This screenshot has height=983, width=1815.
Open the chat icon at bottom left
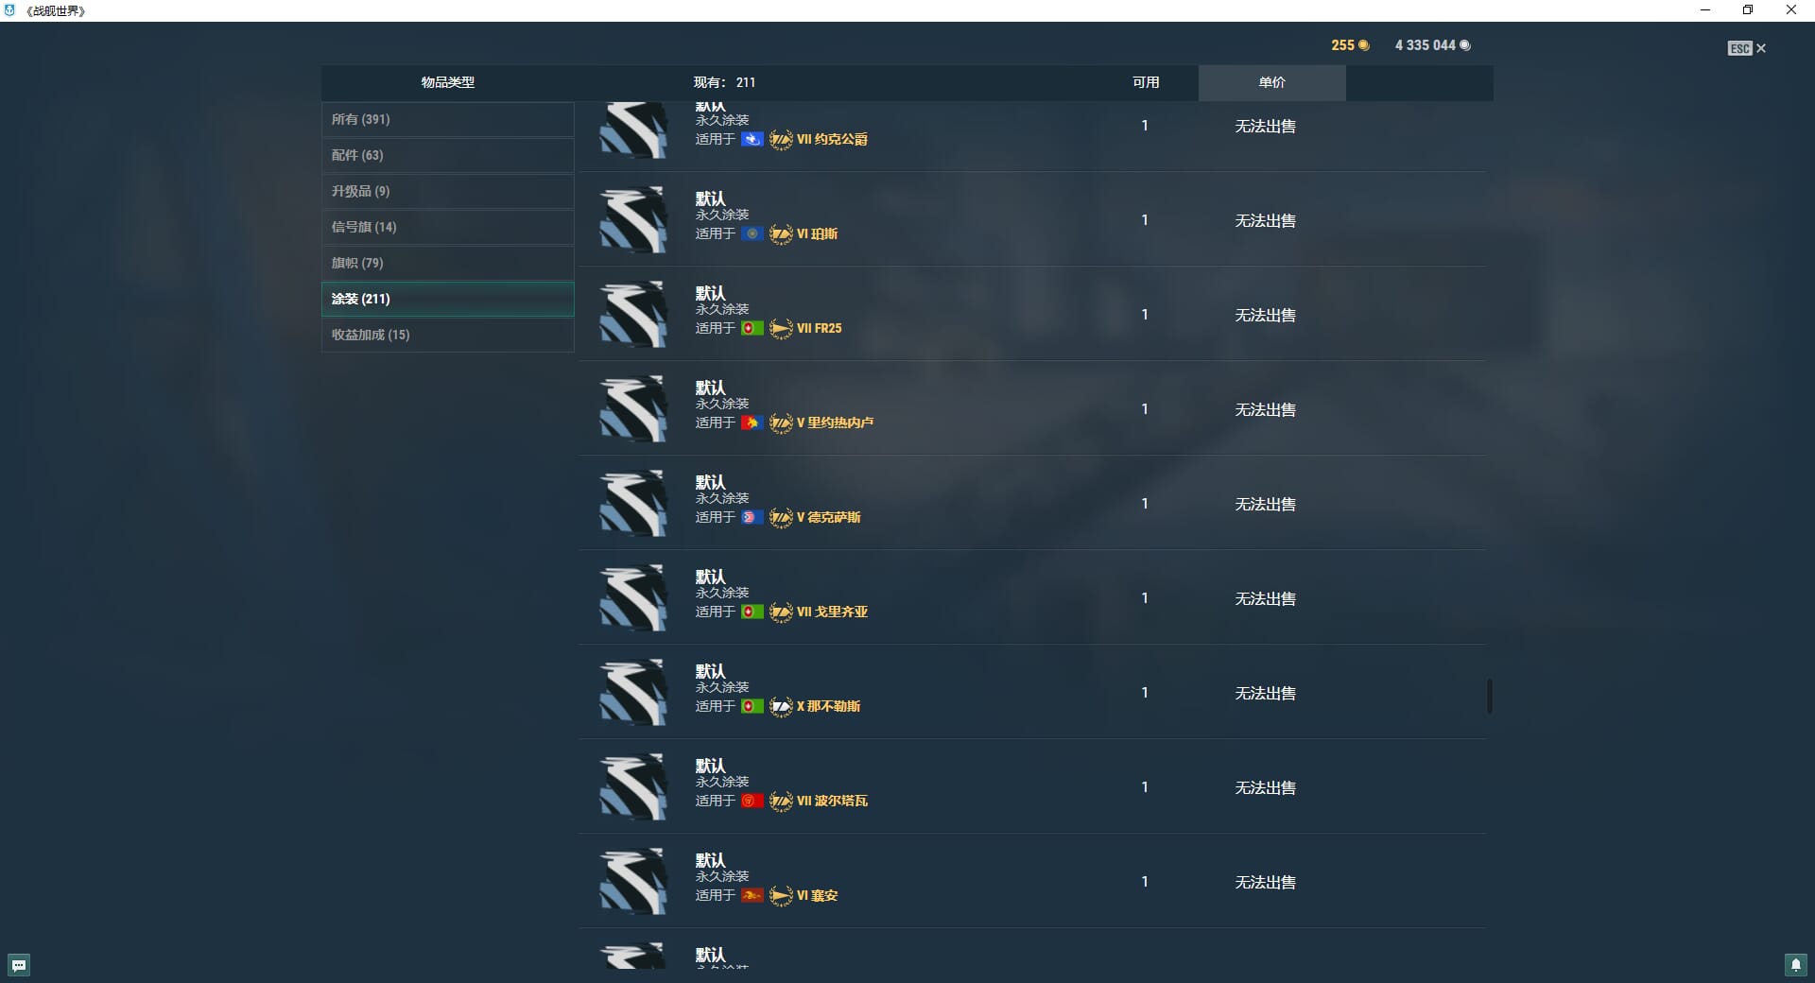[x=19, y=965]
